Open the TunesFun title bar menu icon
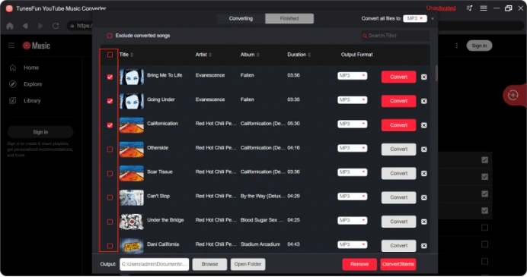The image size is (527, 277). [x=484, y=8]
